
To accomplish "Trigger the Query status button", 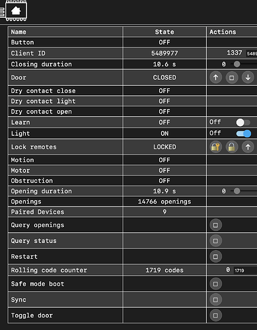I will click(215, 241).
